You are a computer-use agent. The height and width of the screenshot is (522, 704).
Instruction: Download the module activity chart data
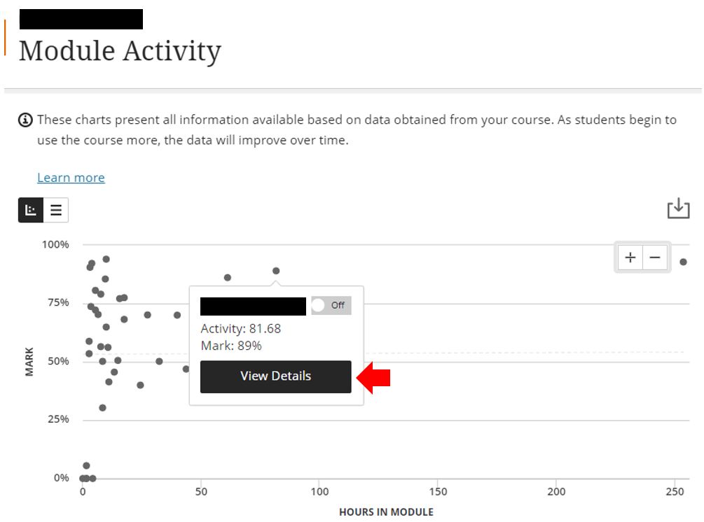pos(678,209)
